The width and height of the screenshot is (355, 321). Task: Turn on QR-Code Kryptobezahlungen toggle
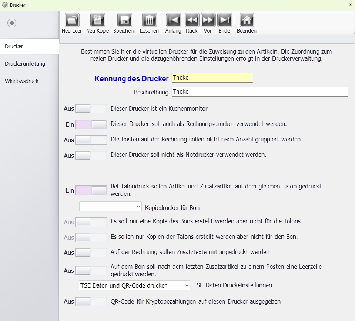(91, 301)
